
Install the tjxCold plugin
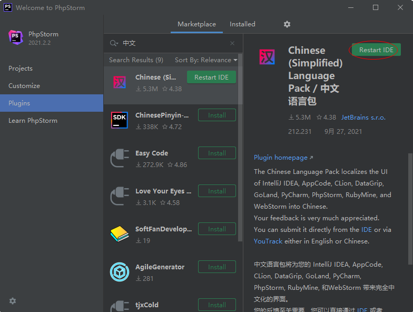[x=217, y=305]
